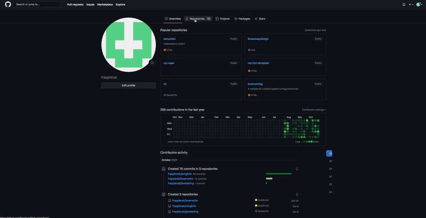Open the excursion repository
The image size is (426, 218).
(170, 39)
